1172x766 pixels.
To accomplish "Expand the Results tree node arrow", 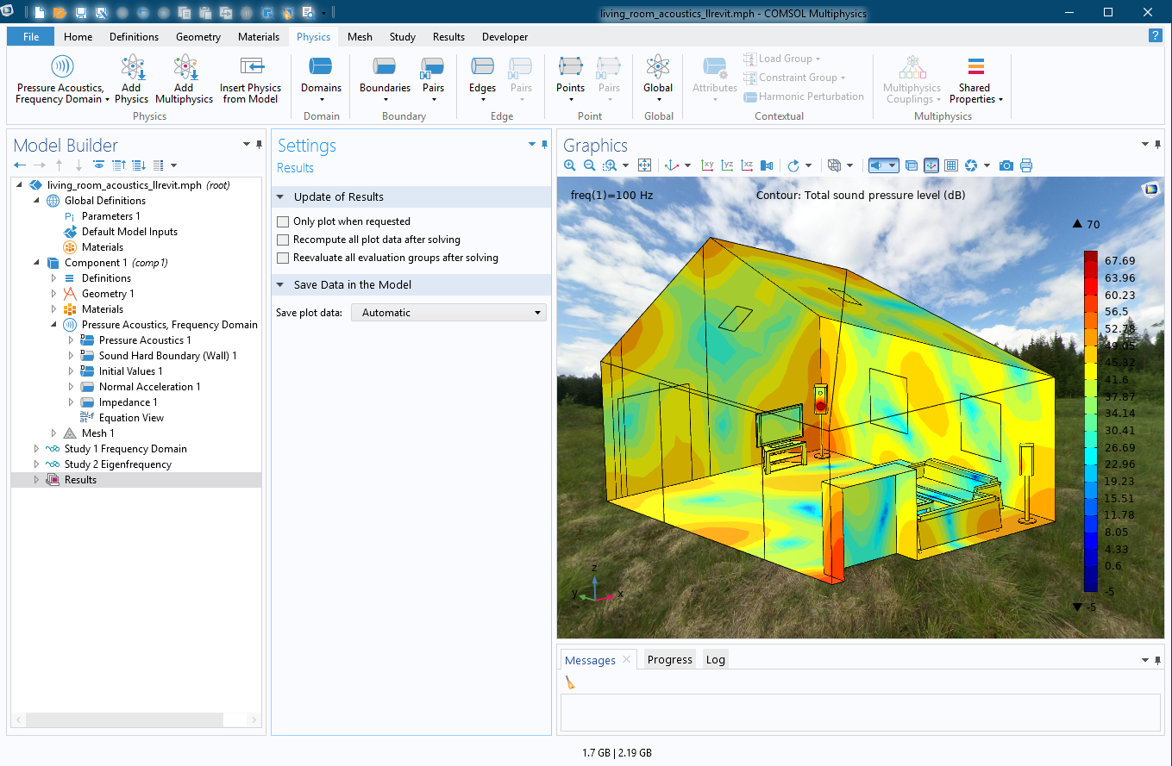I will click(x=36, y=480).
